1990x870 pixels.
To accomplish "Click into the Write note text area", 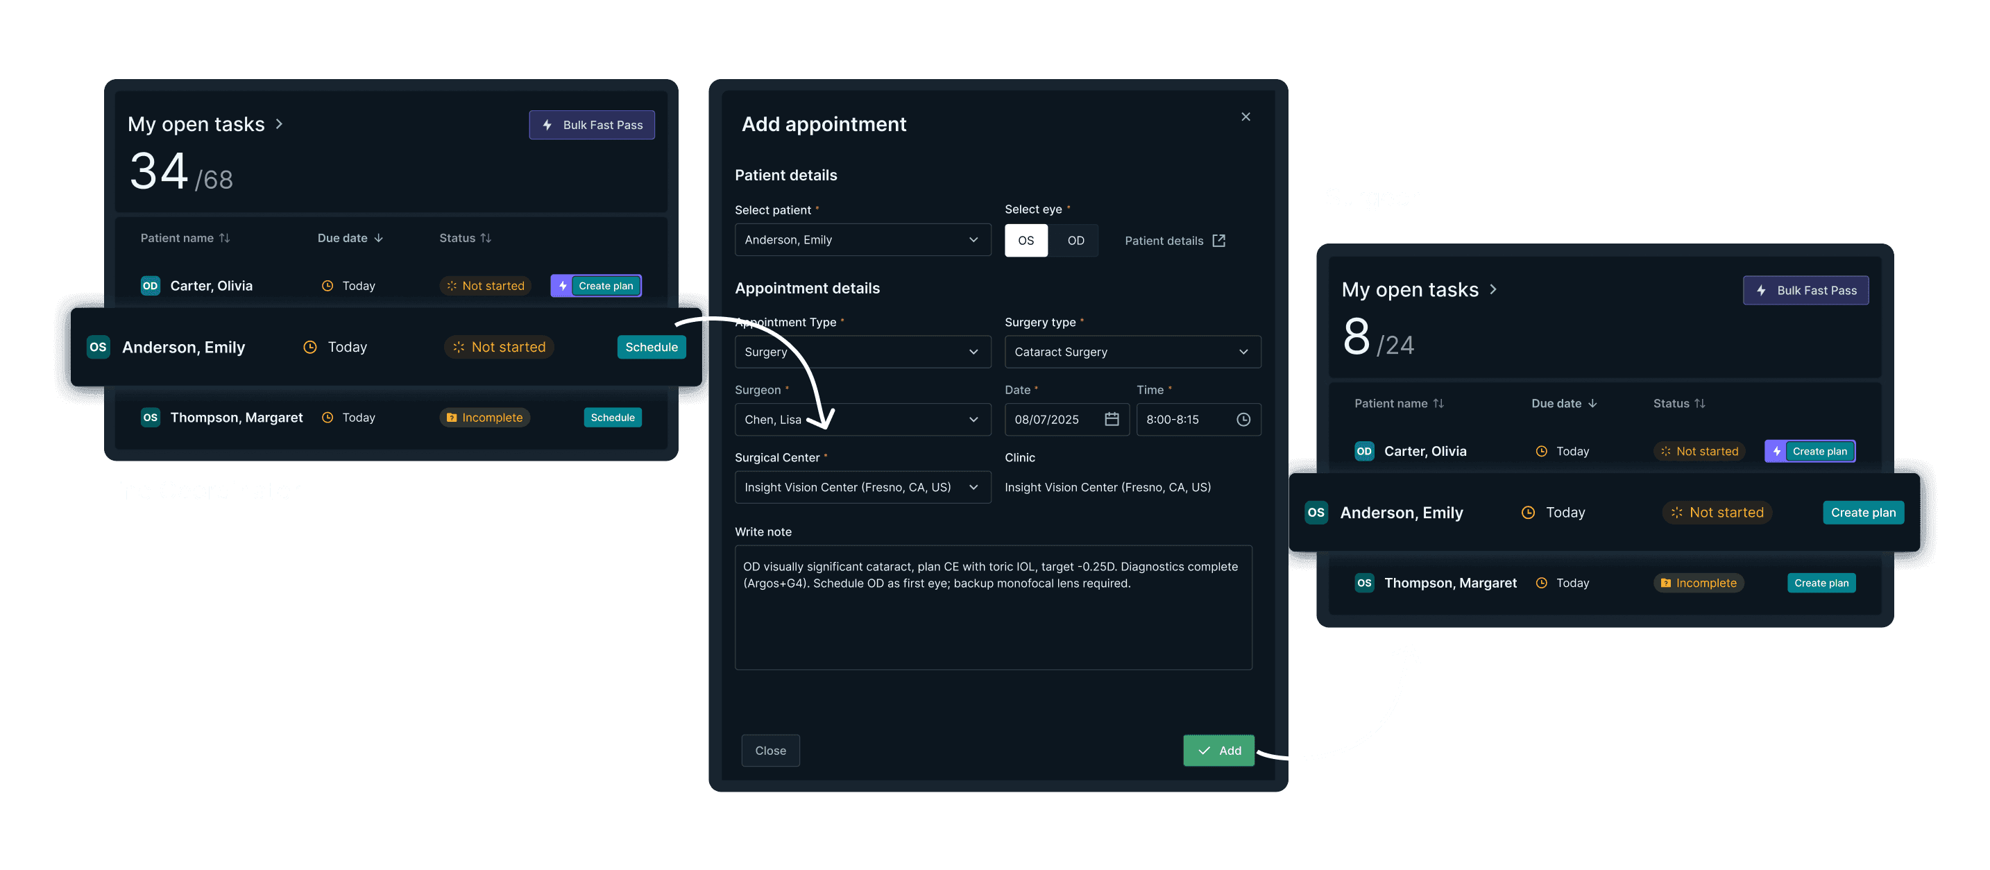I will [994, 607].
